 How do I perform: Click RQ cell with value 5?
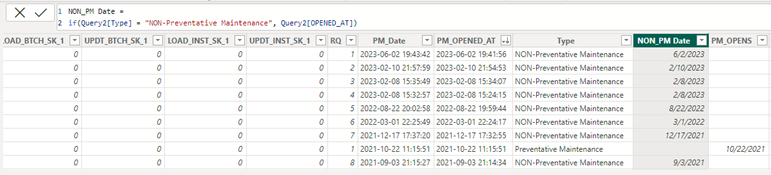click(343, 109)
